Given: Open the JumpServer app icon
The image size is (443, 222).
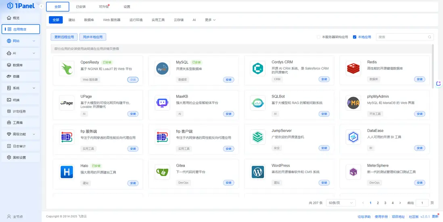Looking at the screenshot, I should click(x=258, y=137).
